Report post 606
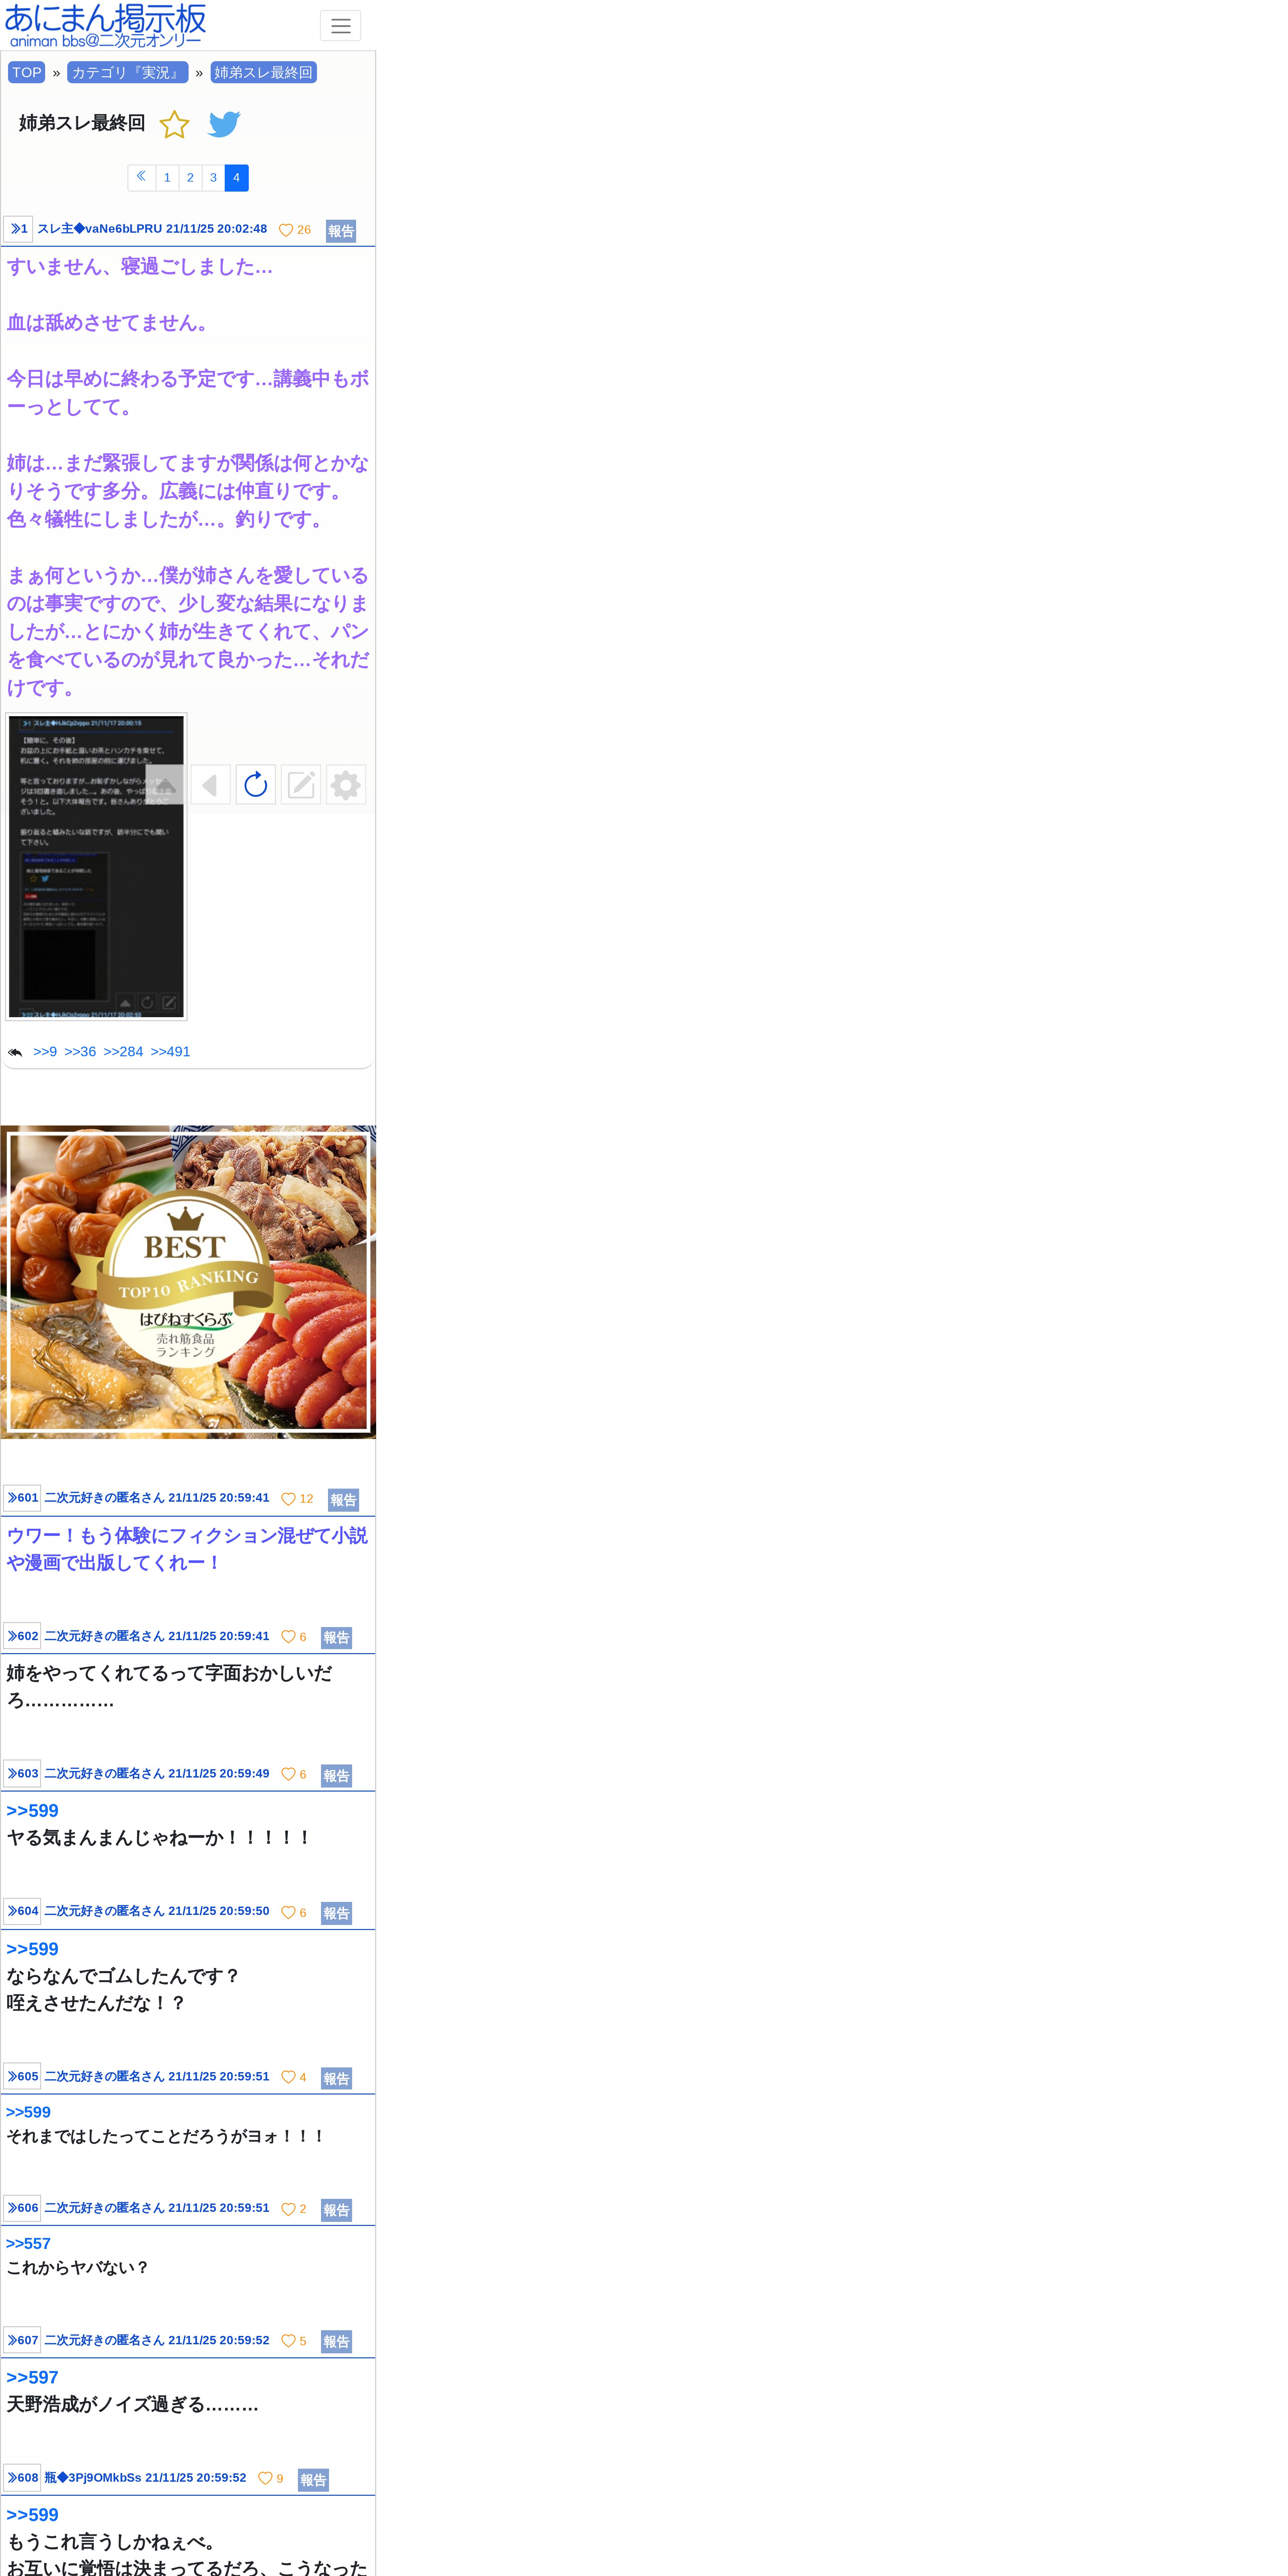The width and height of the screenshot is (1288, 2576). 336,2210
